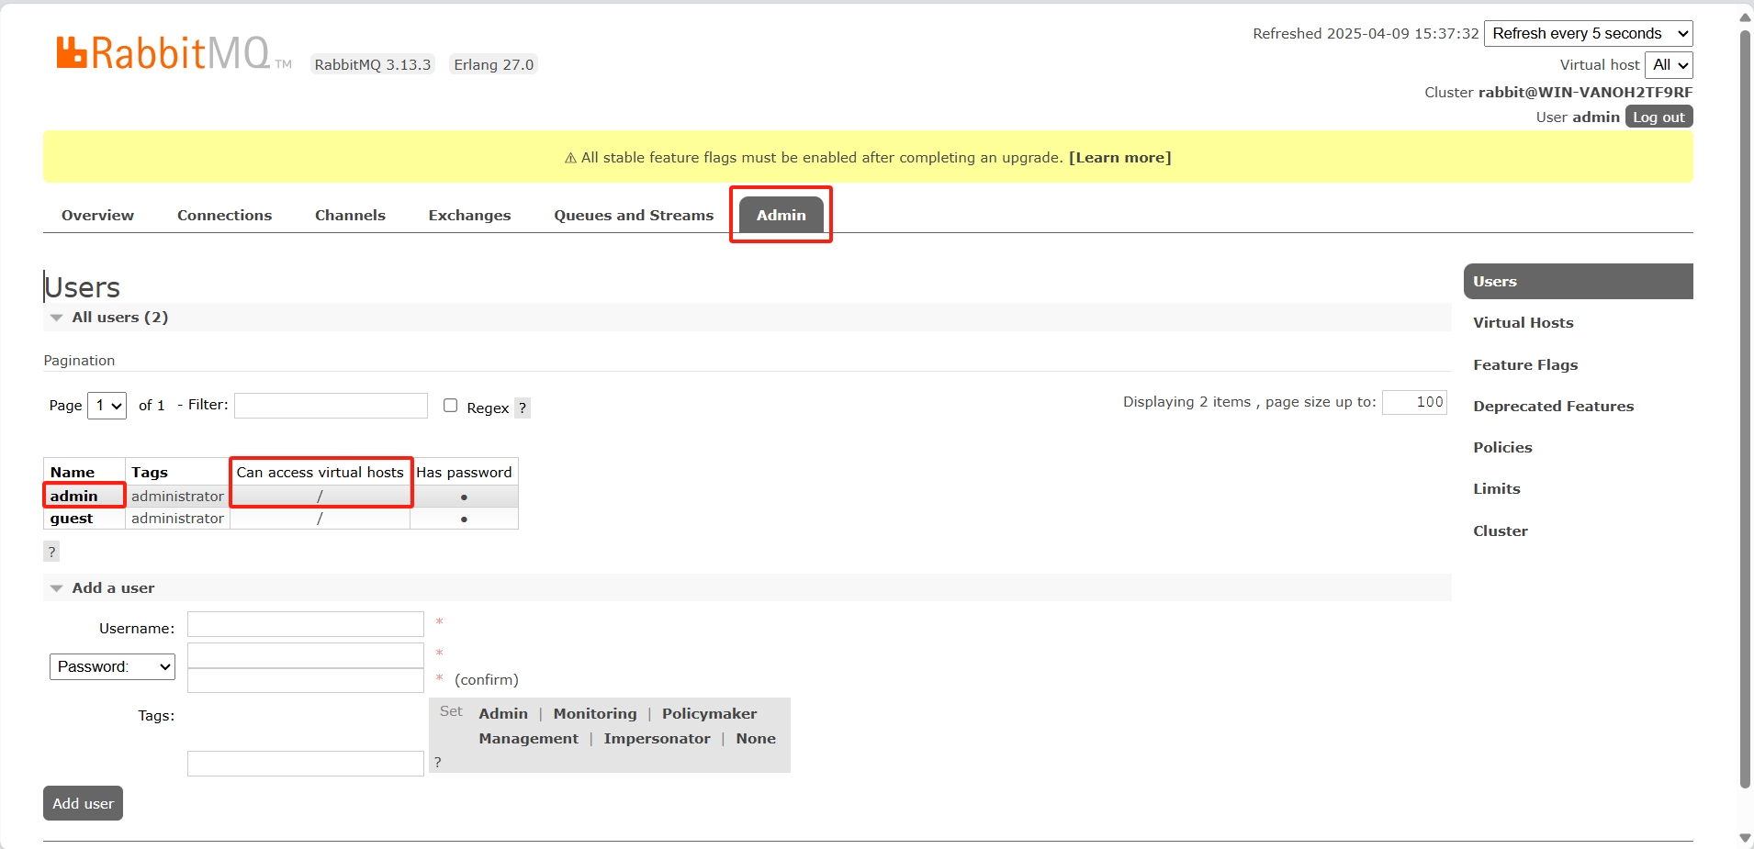Open Virtual Hosts in side menu
The image size is (1754, 849).
click(1523, 323)
